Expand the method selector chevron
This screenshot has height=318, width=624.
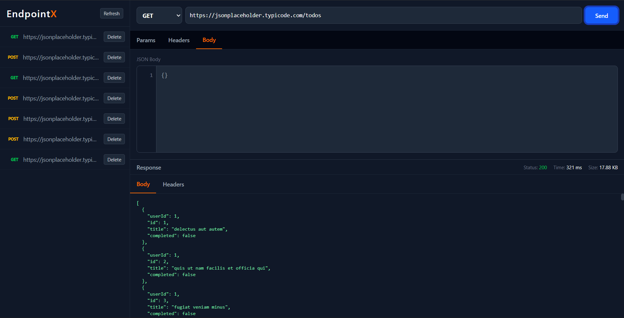[178, 15]
